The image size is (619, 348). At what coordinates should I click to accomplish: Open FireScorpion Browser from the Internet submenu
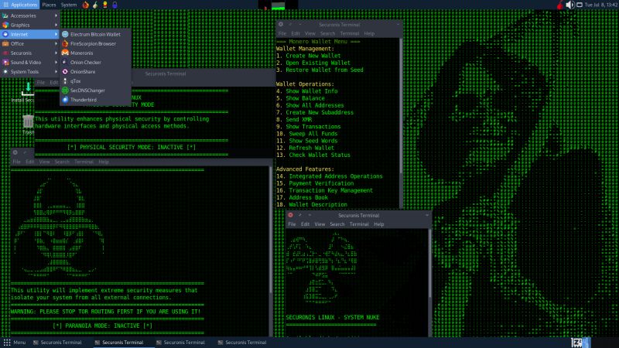point(95,44)
